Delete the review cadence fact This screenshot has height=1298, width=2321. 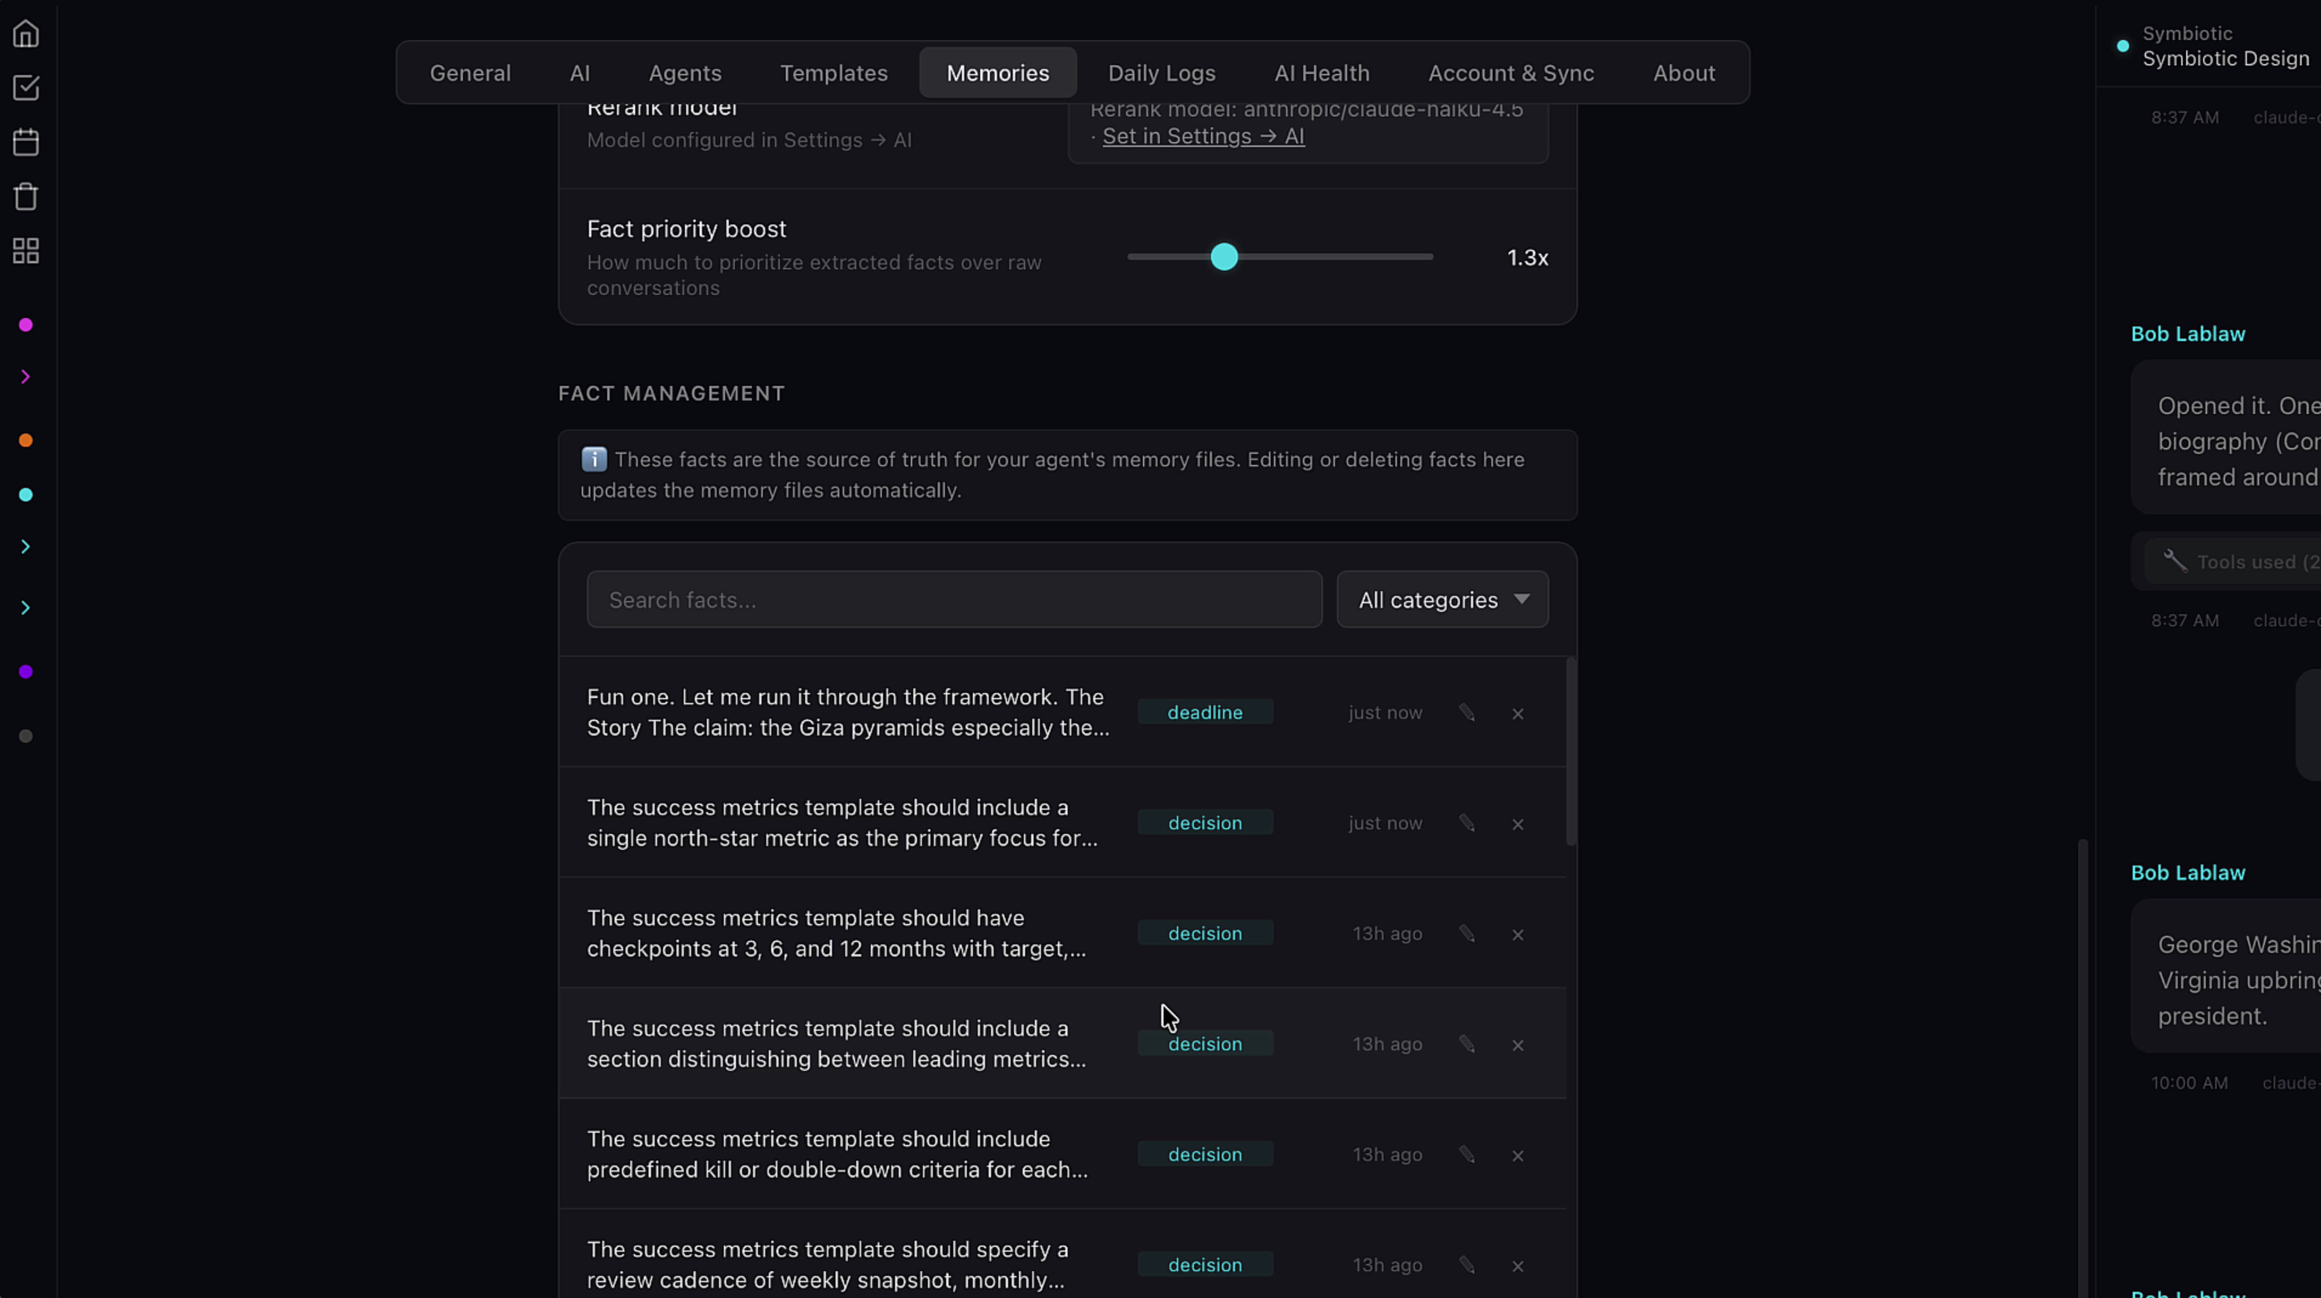coord(1518,1266)
